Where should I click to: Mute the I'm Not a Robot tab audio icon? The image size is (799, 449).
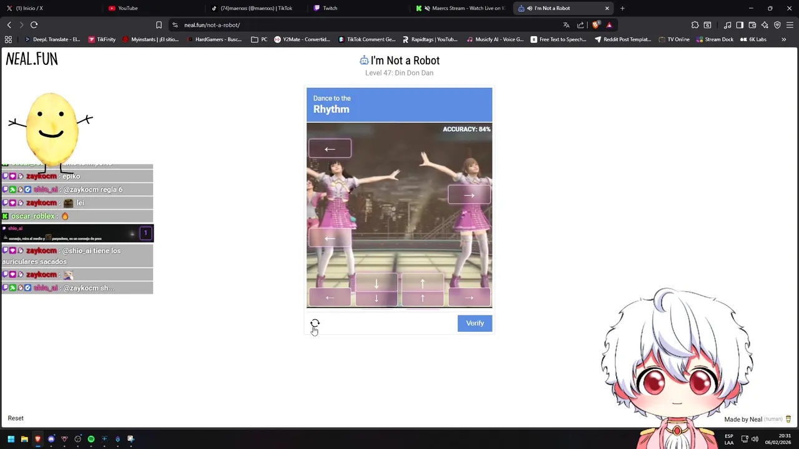(529, 8)
